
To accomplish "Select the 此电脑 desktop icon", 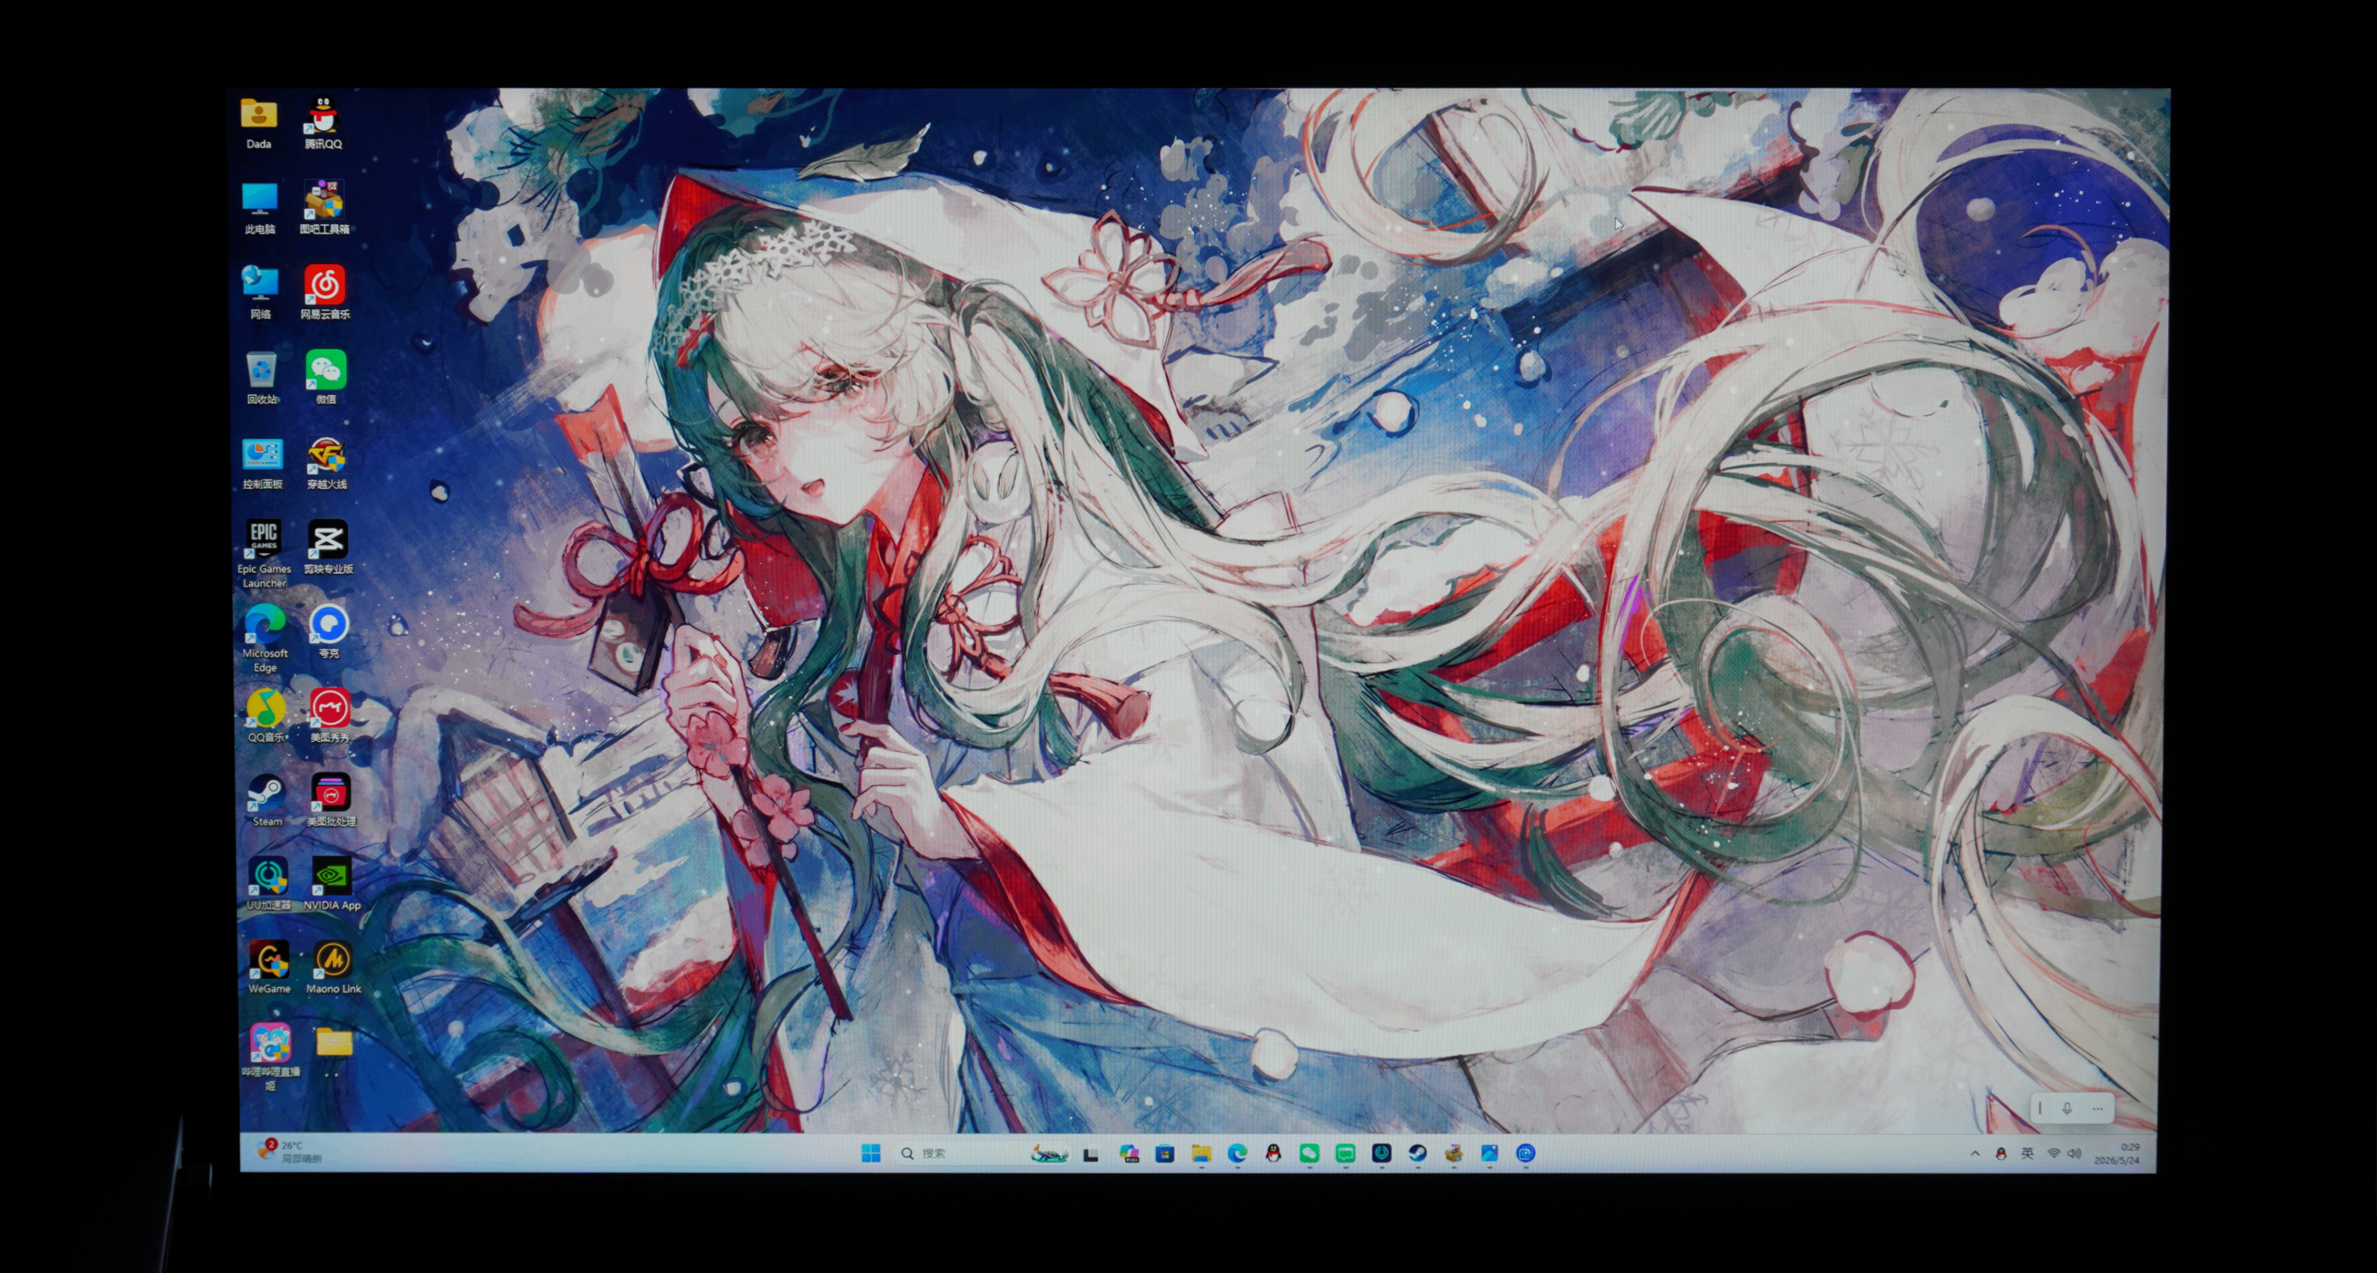I will coord(259,208).
